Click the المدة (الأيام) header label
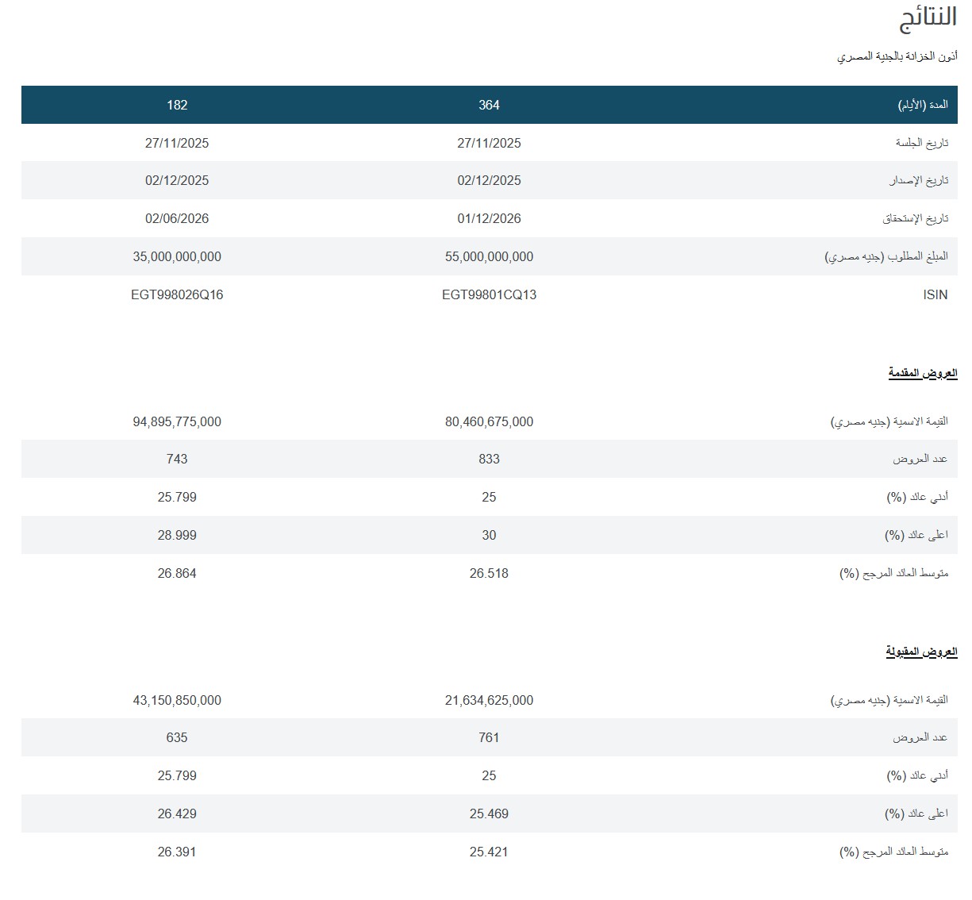 click(923, 105)
